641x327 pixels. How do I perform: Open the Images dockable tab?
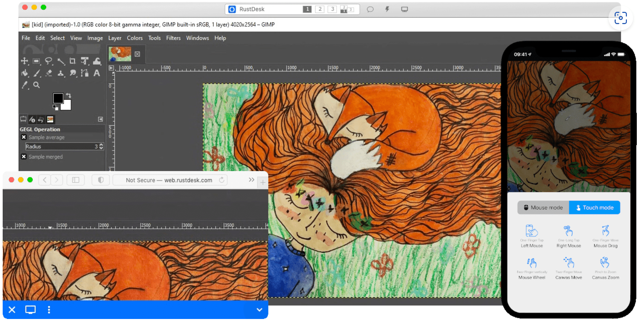(50, 120)
